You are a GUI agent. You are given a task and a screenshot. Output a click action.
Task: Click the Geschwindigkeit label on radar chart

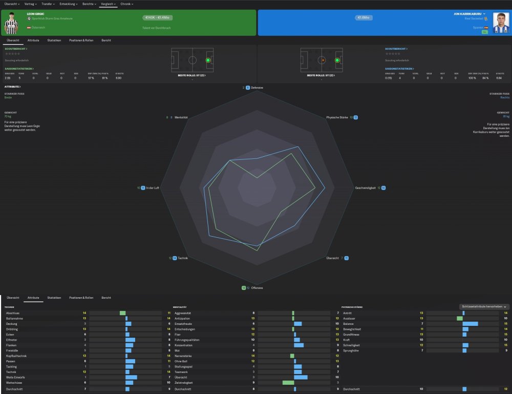[x=366, y=188]
